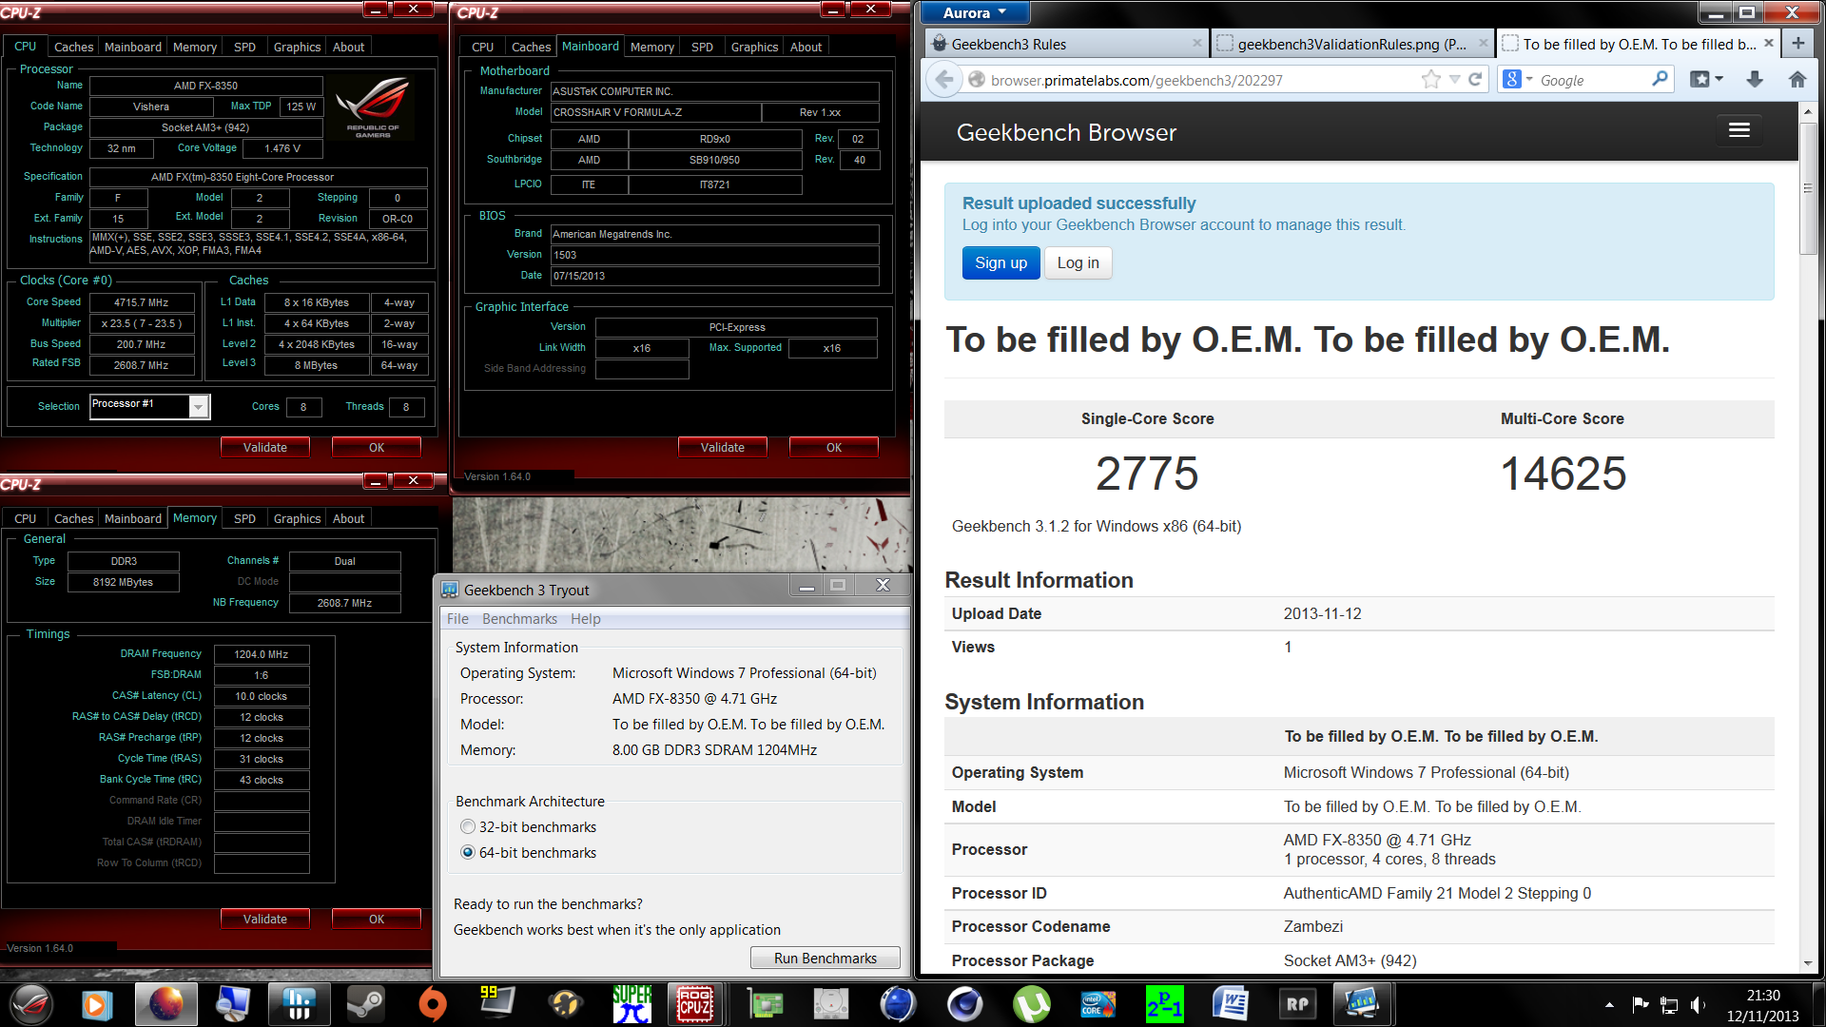Click the Sign up button
The height and width of the screenshot is (1027, 1826).
(x=1000, y=263)
